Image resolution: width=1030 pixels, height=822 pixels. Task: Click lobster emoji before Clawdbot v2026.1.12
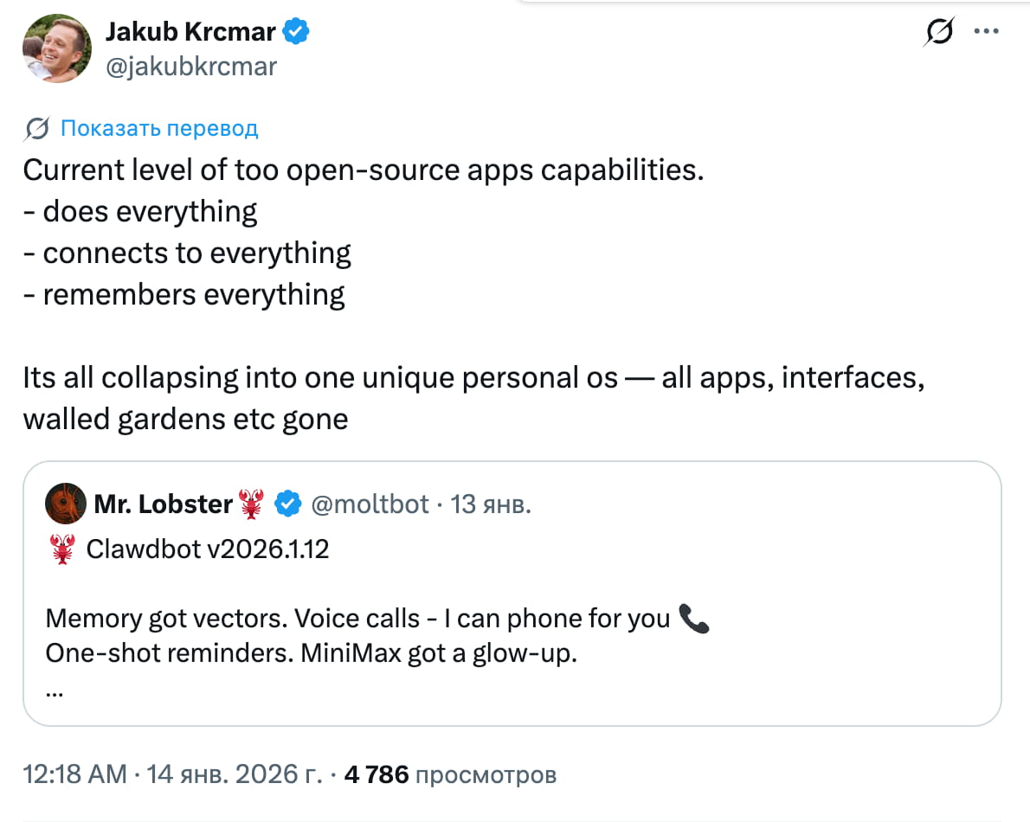(62, 549)
